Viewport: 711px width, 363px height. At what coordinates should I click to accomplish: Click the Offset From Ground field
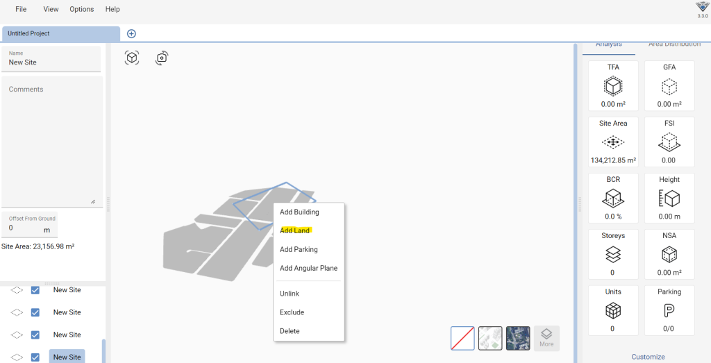click(x=29, y=224)
